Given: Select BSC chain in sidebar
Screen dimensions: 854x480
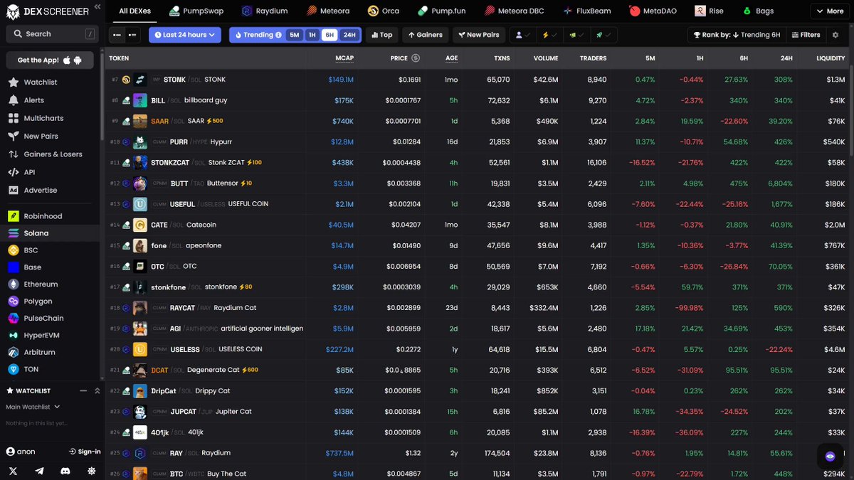Looking at the screenshot, I should [x=51, y=250].
